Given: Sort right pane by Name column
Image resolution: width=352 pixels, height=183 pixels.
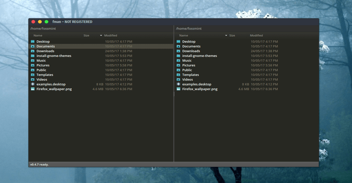Looking at the screenshot, I should click(x=184, y=36).
